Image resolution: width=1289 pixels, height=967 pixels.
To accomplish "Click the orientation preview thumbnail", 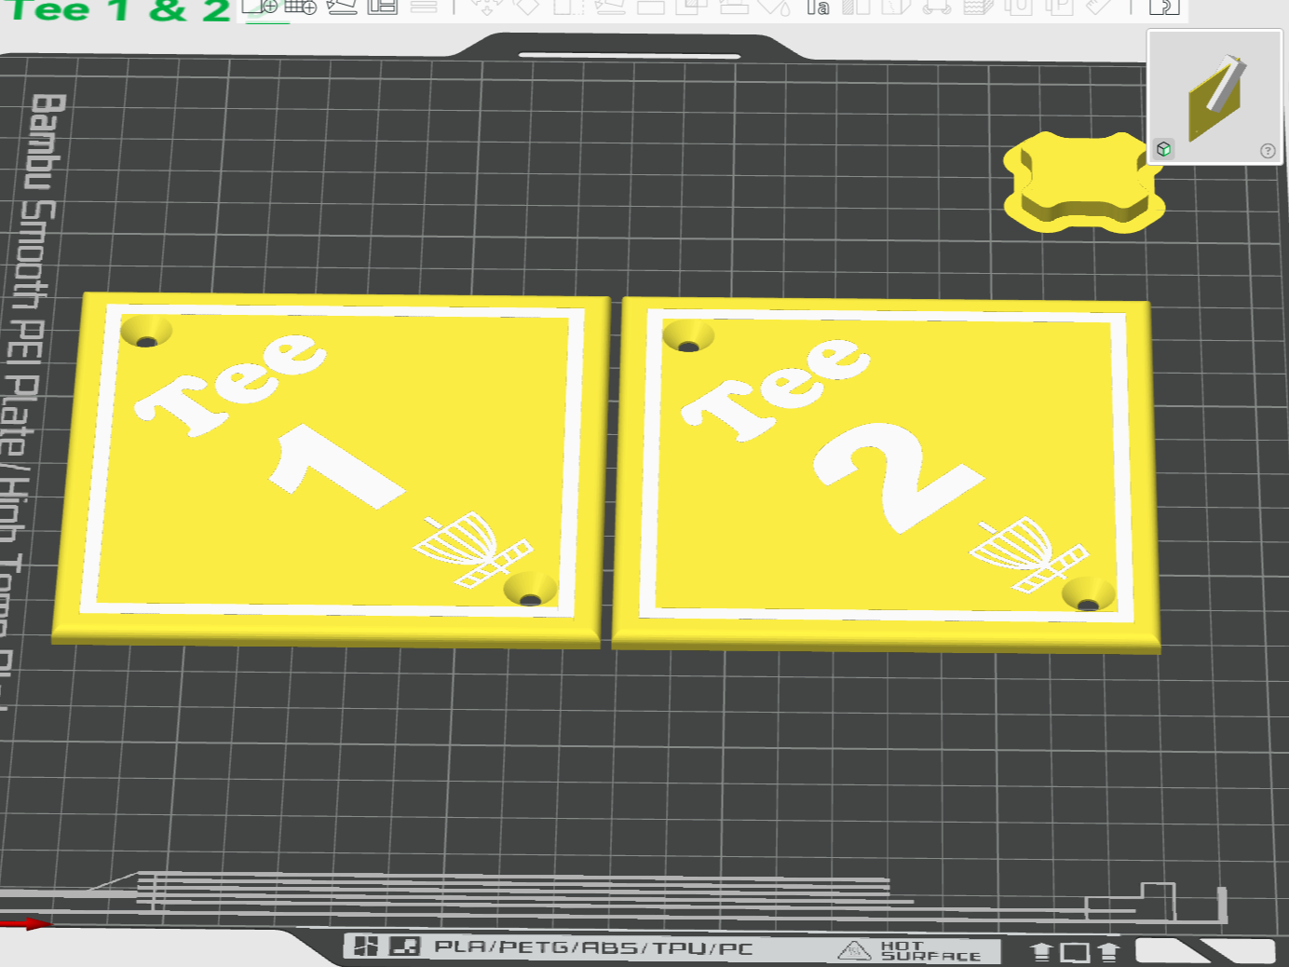I will 1214,96.
